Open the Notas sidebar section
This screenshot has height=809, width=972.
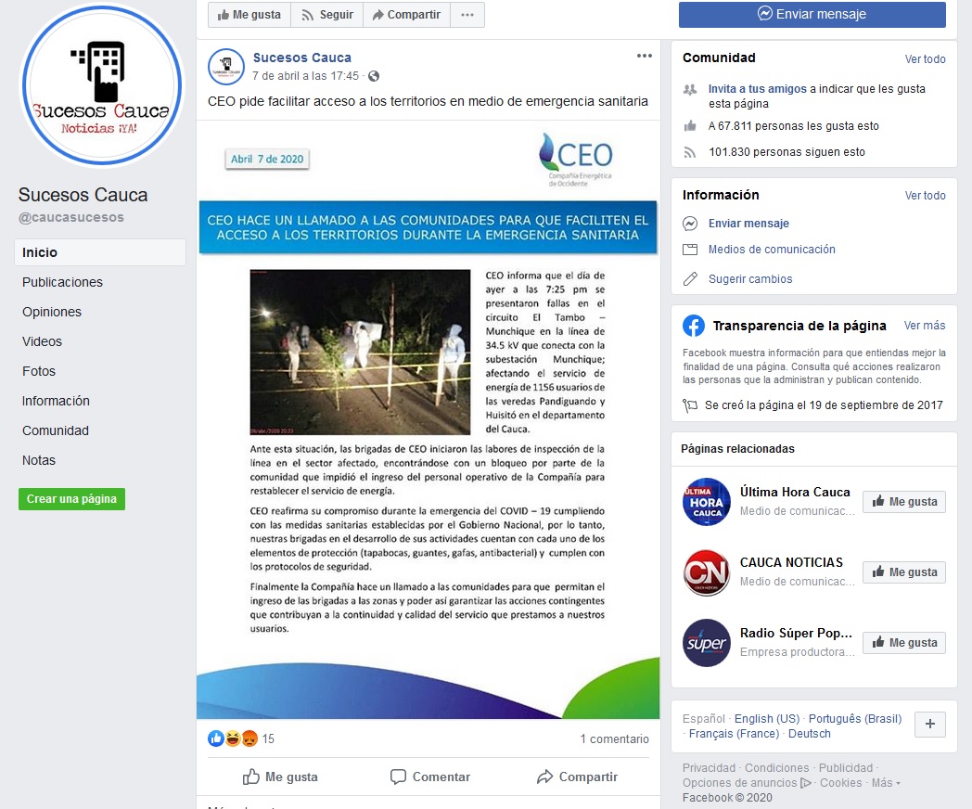pyautogui.click(x=39, y=460)
